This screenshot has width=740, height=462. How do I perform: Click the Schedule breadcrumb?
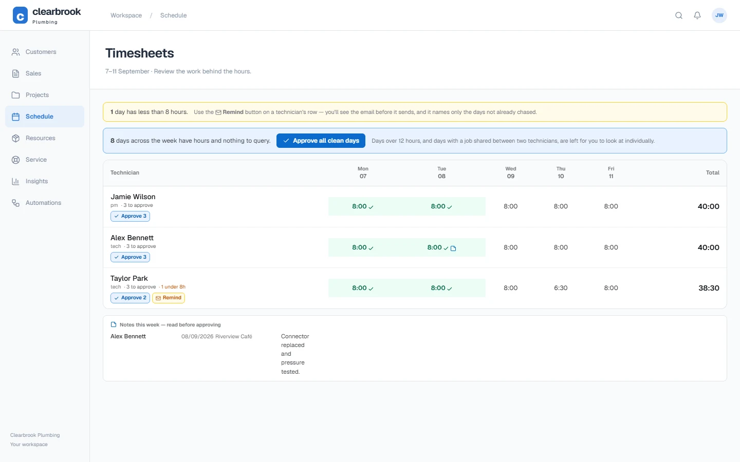[x=173, y=15]
